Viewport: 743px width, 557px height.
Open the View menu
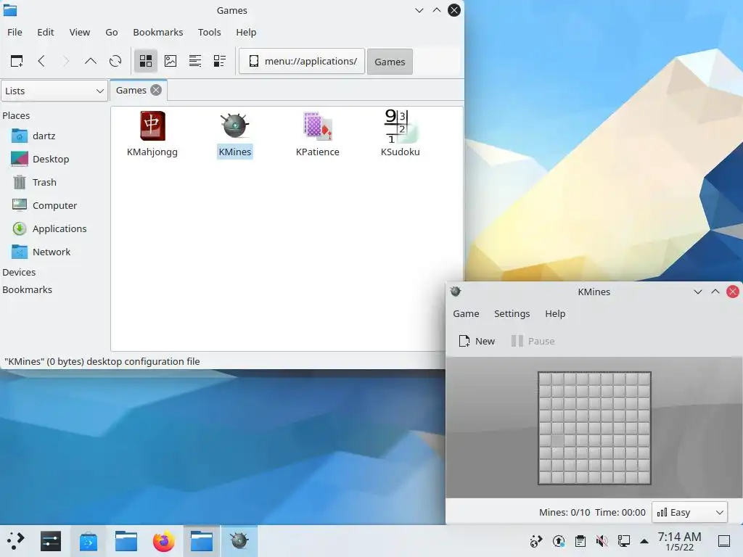pyautogui.click(x=80, y=32)
